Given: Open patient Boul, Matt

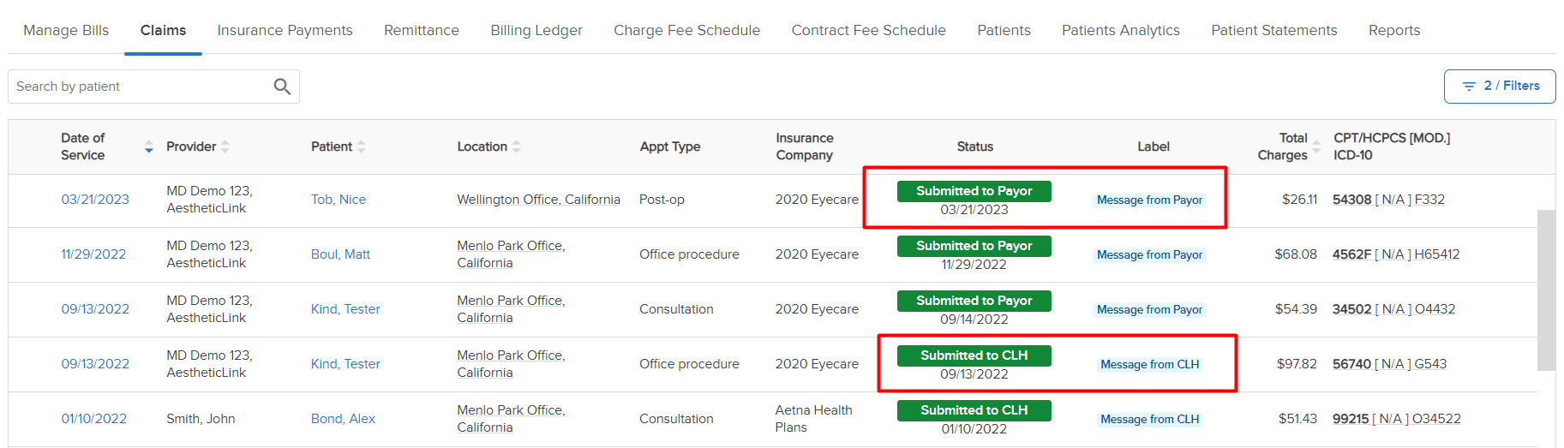Looking at the screenshot, I should click(340, 254).
